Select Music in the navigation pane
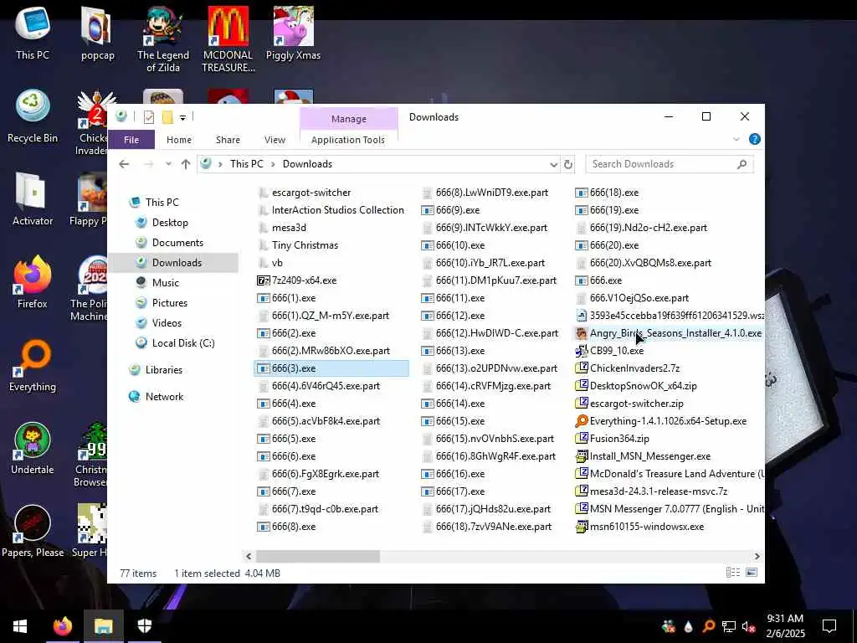 [x=165, y=283]
